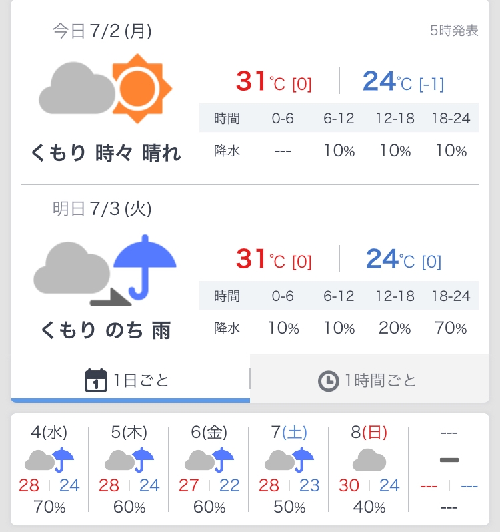
Task: Click Sunday the 8th cloudy icon
Action: click(x=369, y=460)
